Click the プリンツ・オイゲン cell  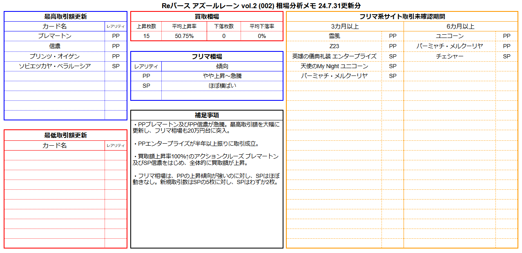click(x=54, y=56)
